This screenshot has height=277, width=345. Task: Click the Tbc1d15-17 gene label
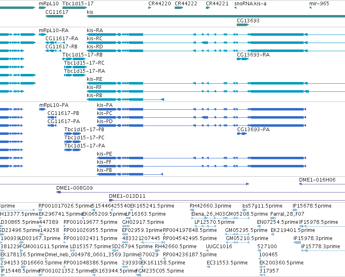coord(78,4)
